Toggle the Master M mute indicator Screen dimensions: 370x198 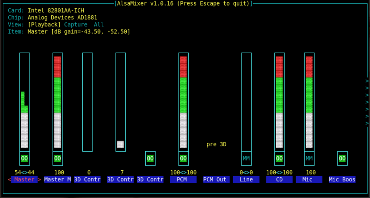[57, 158]
